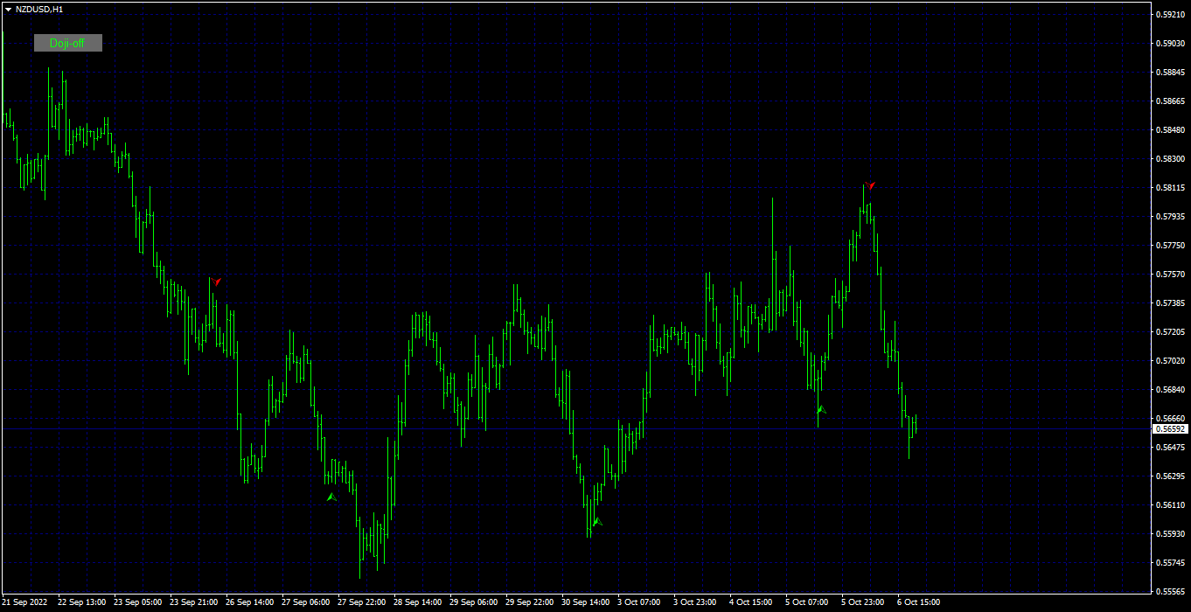Click the 22 Sep 13:00 time label
The height and width of the screenshot is (612, 1191).
pos(81,602)
